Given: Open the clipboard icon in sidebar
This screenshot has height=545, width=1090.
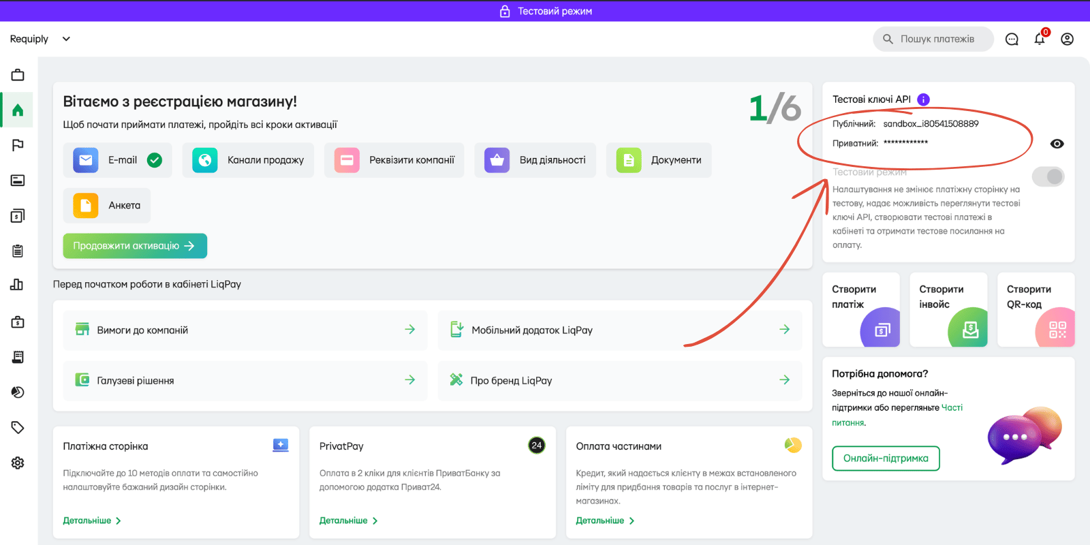Looking at the screenshot, I should 18,251.
